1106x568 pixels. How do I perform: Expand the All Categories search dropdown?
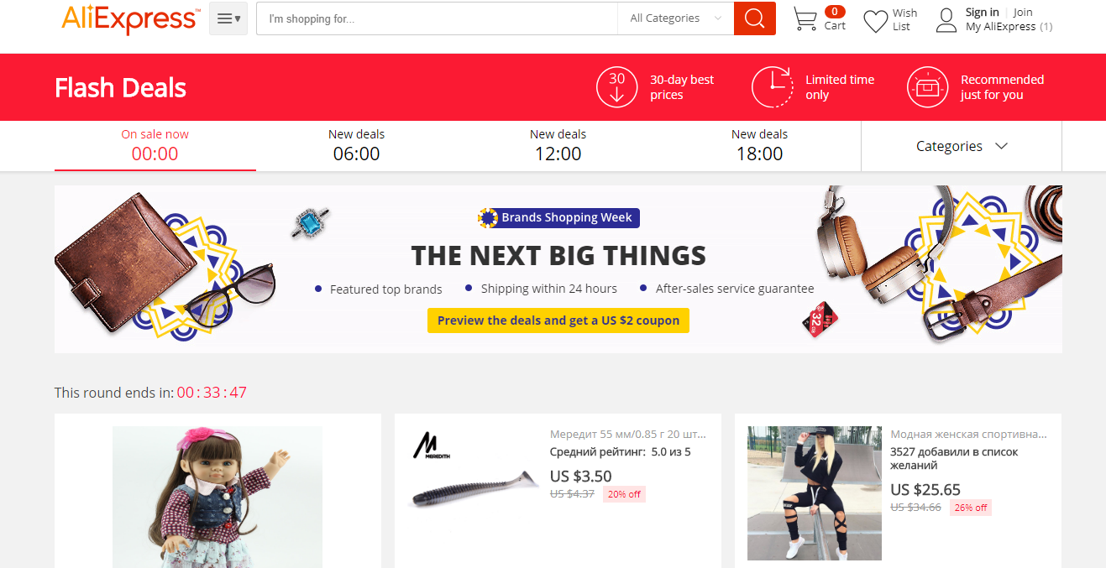click(676, 18)
